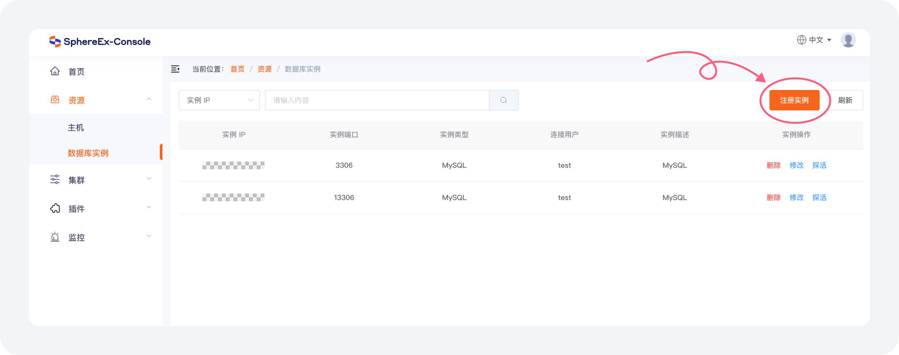
Task: Focus the 请输入内容 search field
Action: point(377,100)
